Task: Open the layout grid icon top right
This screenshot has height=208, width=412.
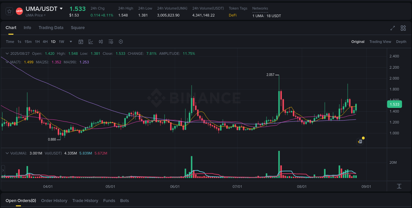Action: tap(403, 28)
